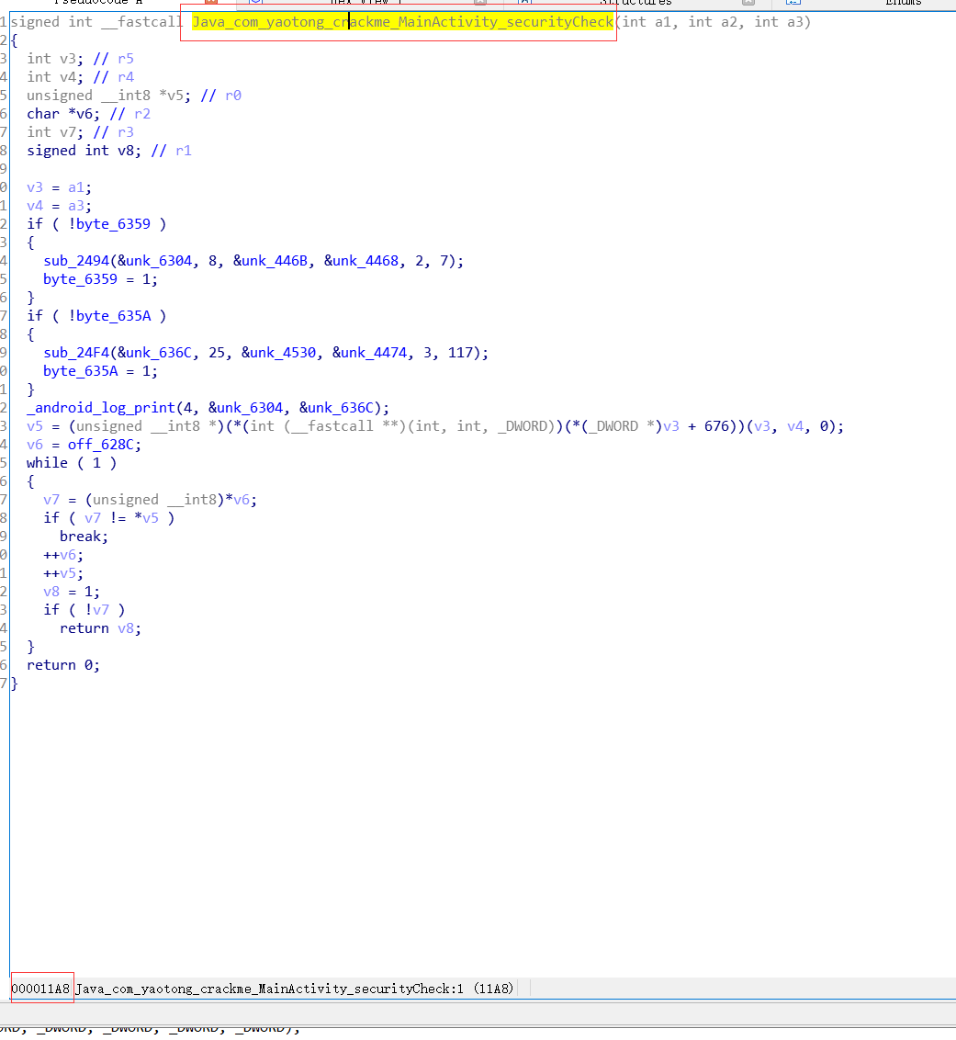Click the 'break;' statement
956x1040 pixels.
coord(84,537)
